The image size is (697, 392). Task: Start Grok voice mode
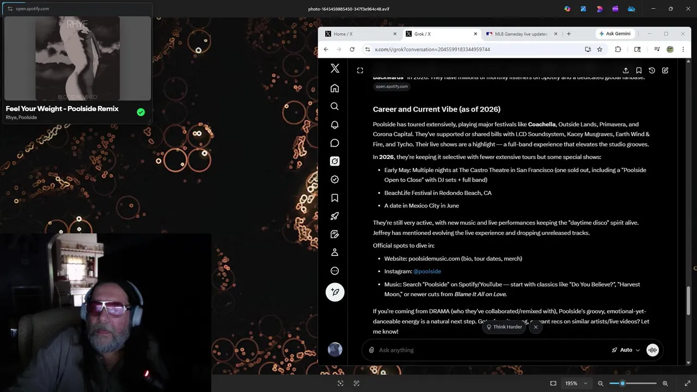click(652, 350)
